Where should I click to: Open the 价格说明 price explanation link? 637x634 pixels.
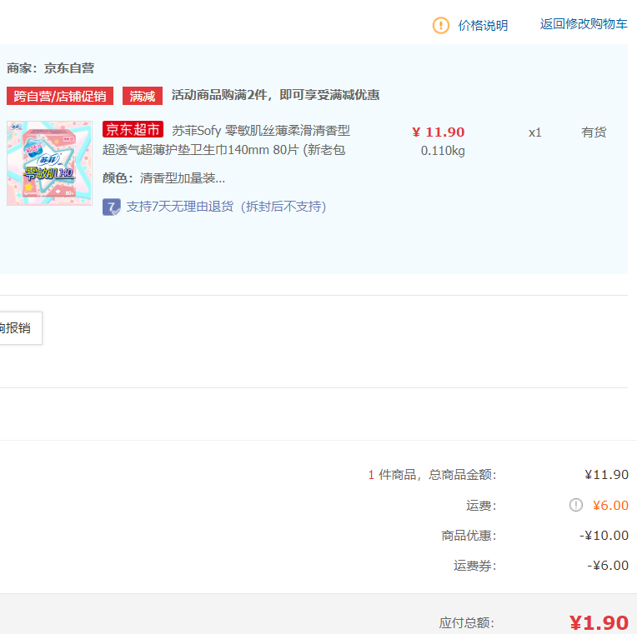click(x=483, y=25)
